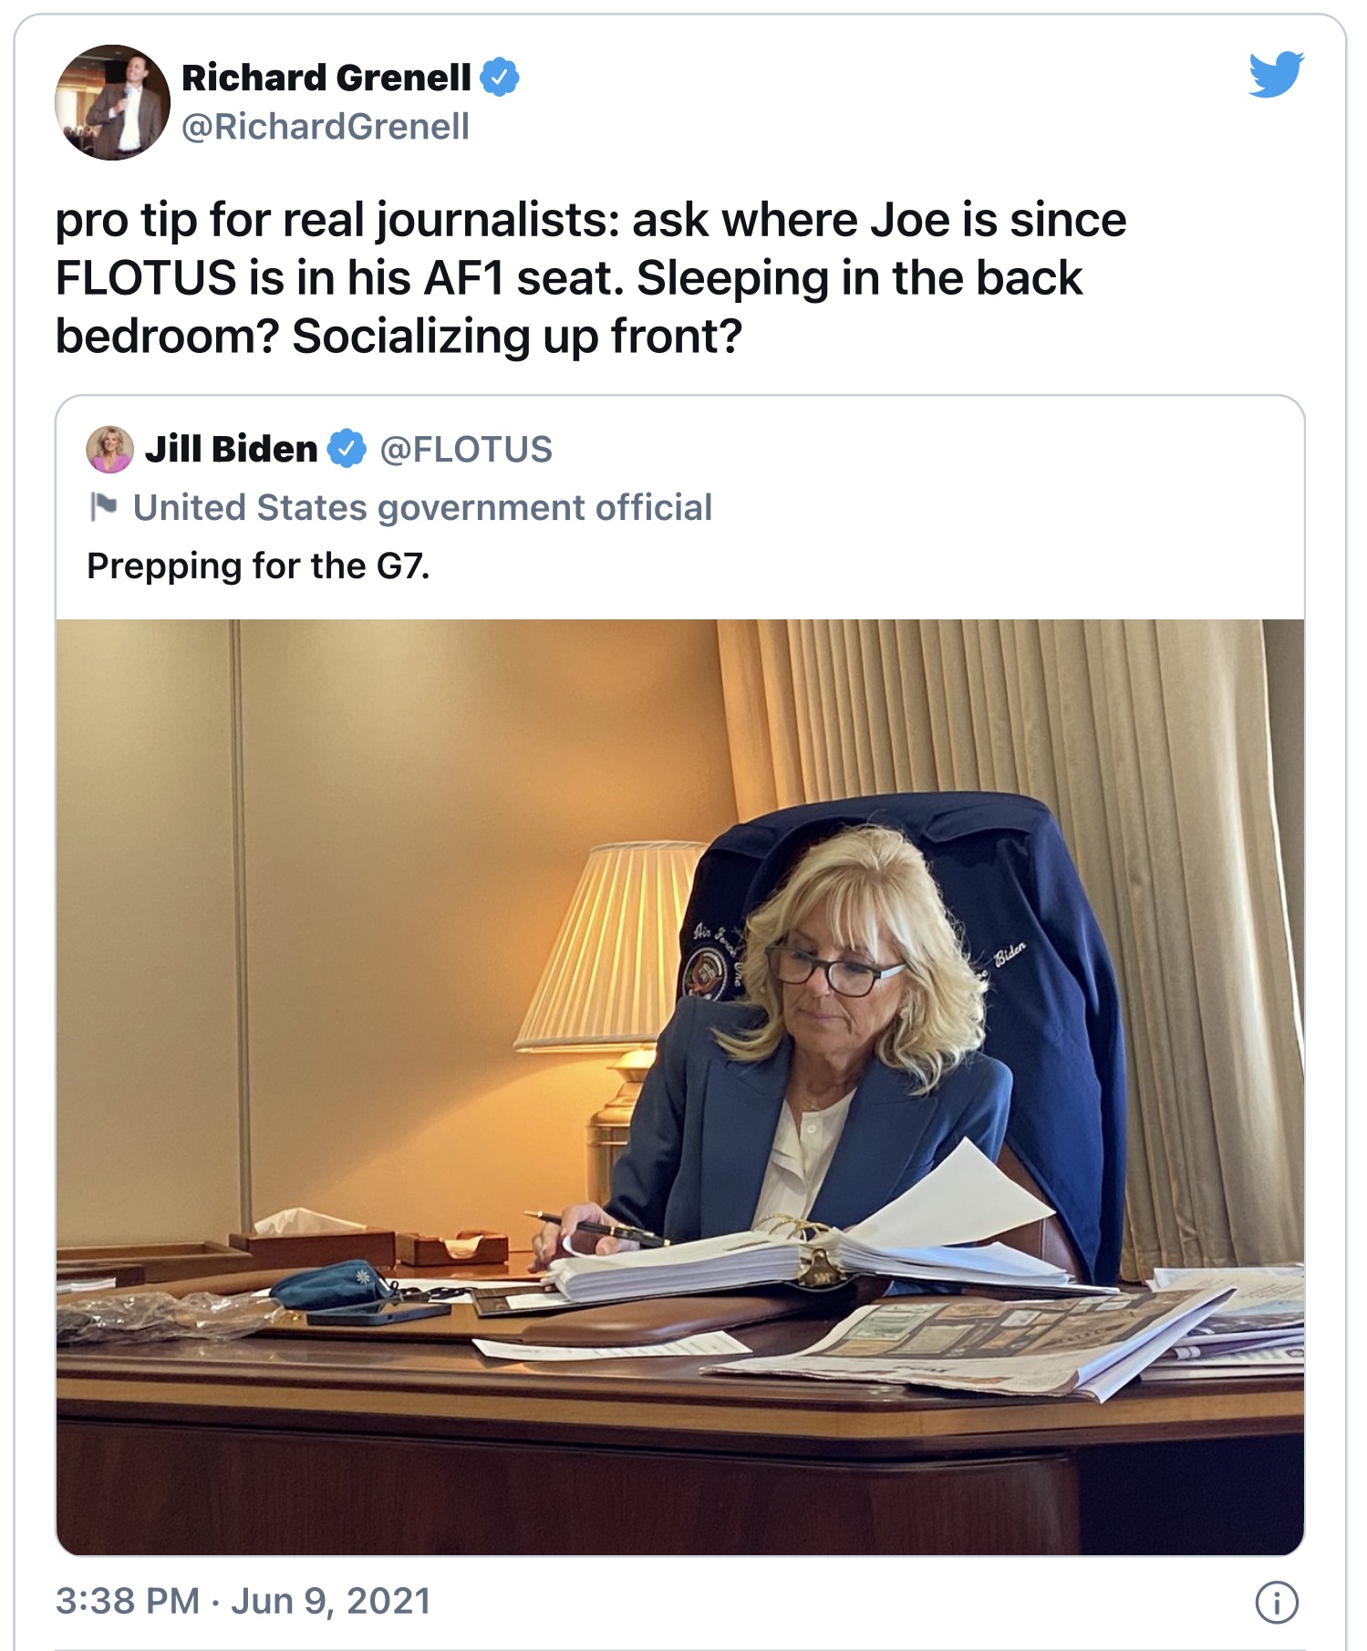Open Jill Biden's small profile avatar

pyautogui.click(x=110, y=449)
